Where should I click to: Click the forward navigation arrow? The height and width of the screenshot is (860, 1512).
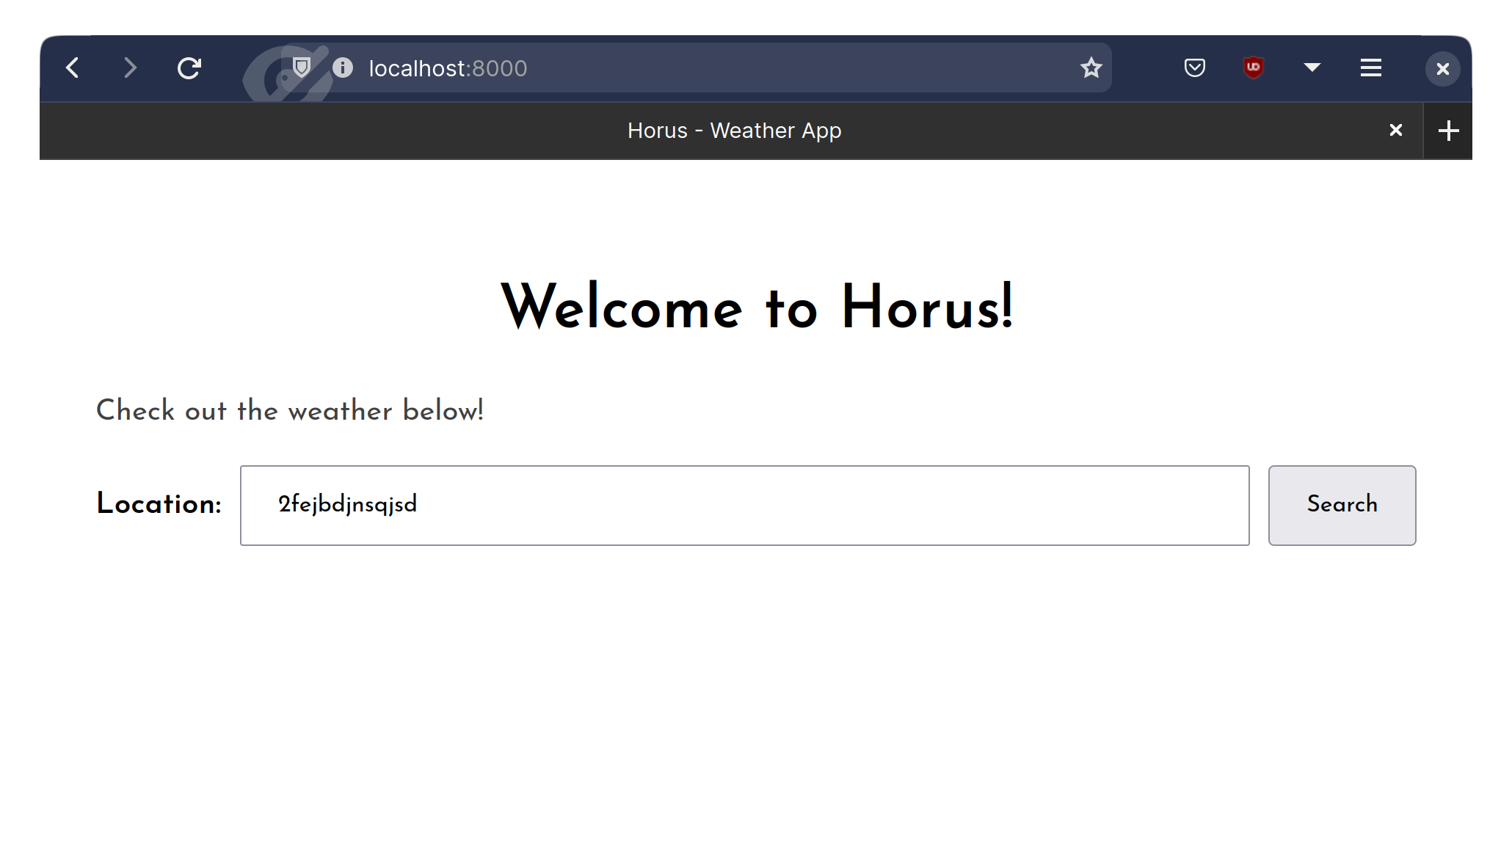coord(130,68)
